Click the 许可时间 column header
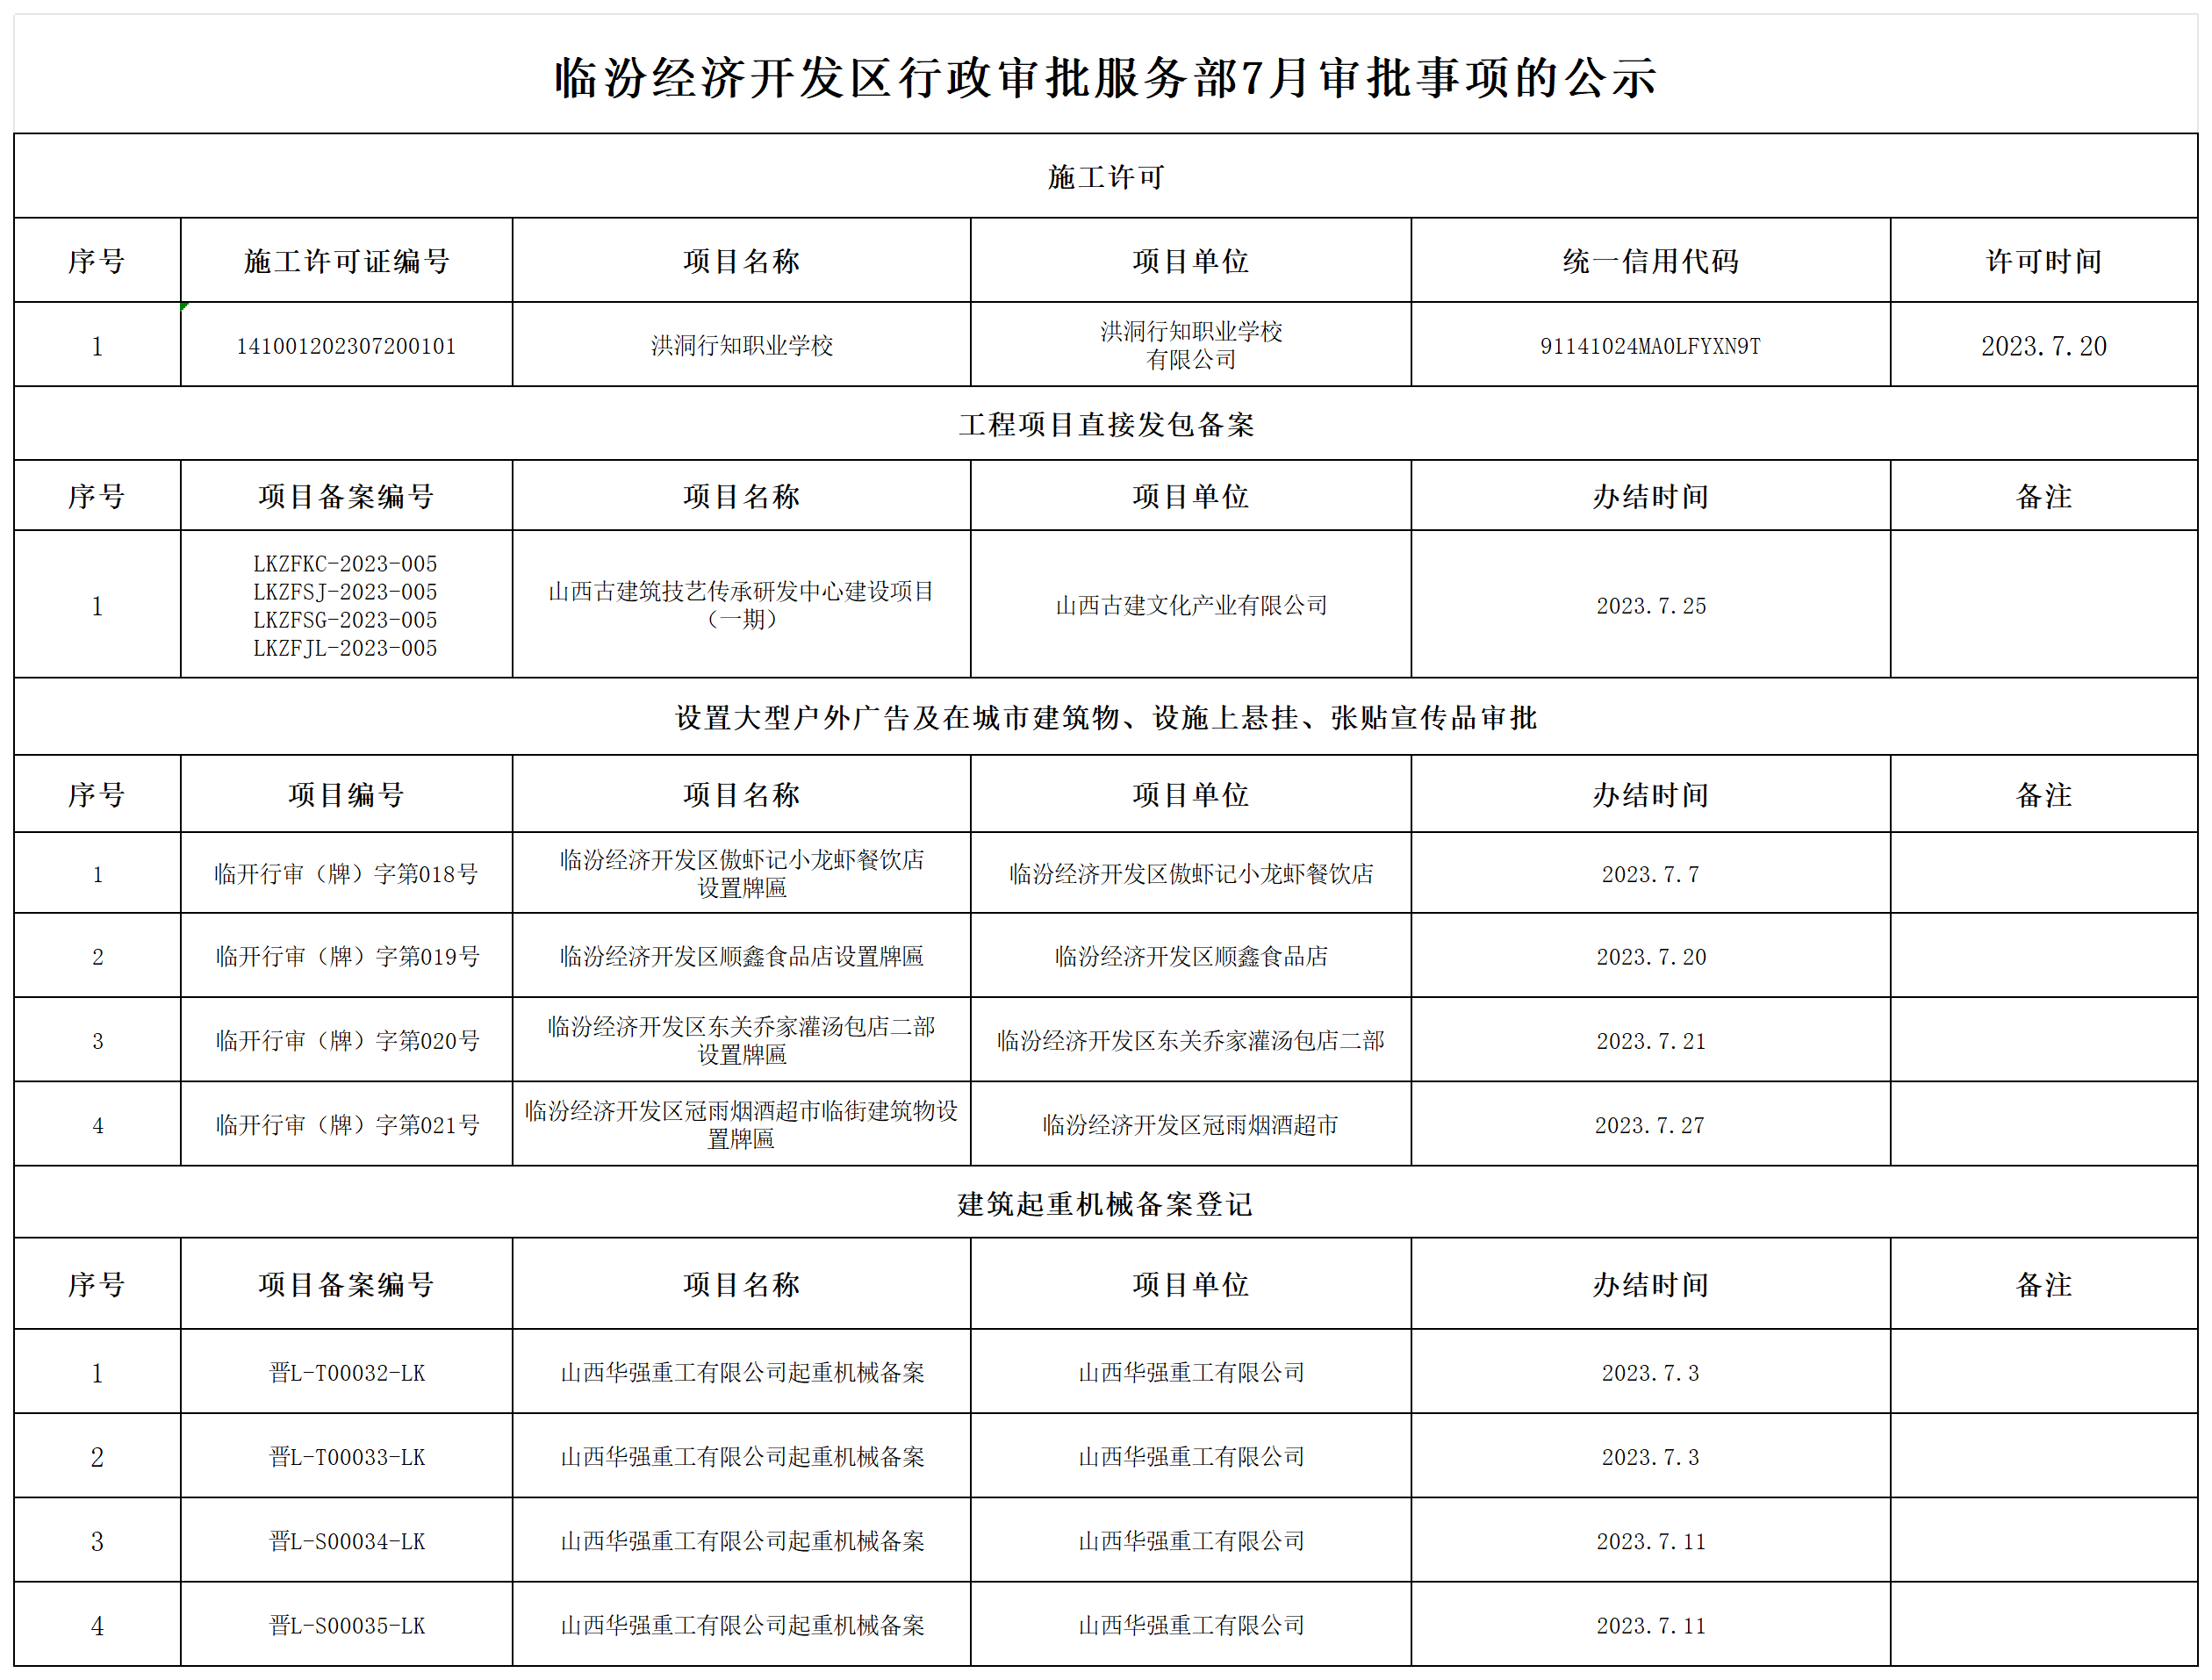This screenshot has width=2212, height=1680. [x=2044, y=261]
